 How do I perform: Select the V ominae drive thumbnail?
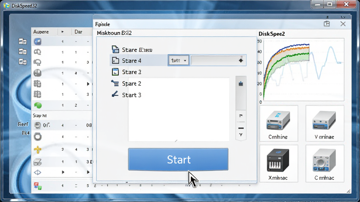324,123
